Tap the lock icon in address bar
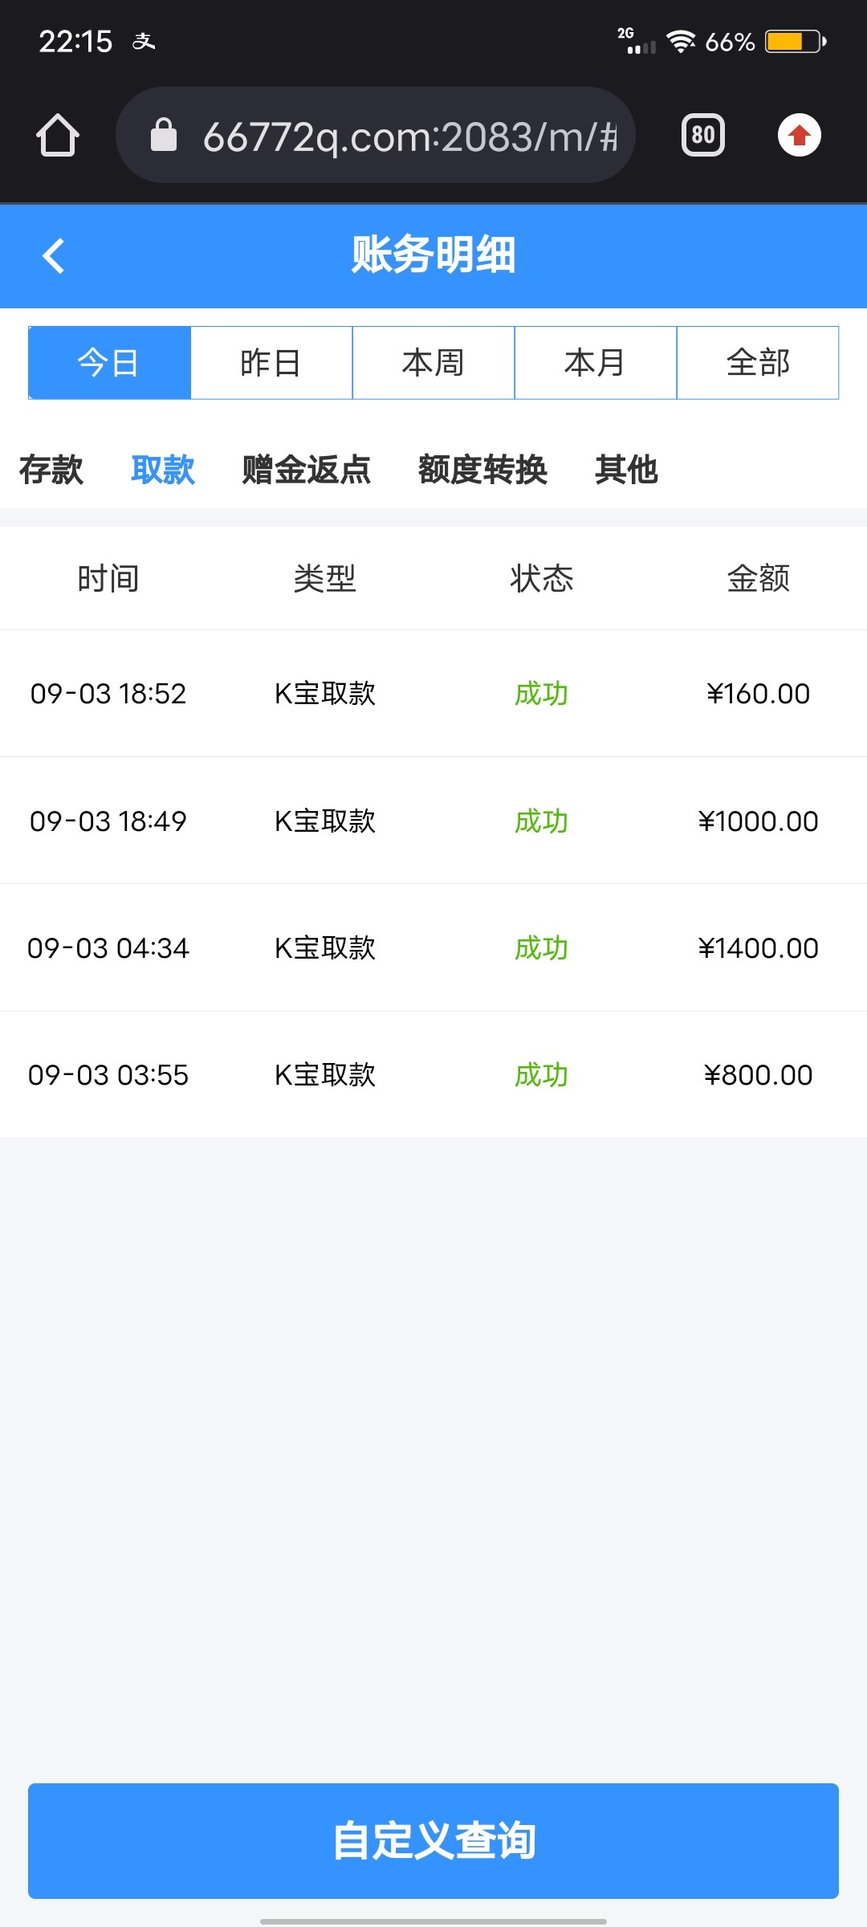Viewport: 867px width, 1927px height. click(164, 135)
